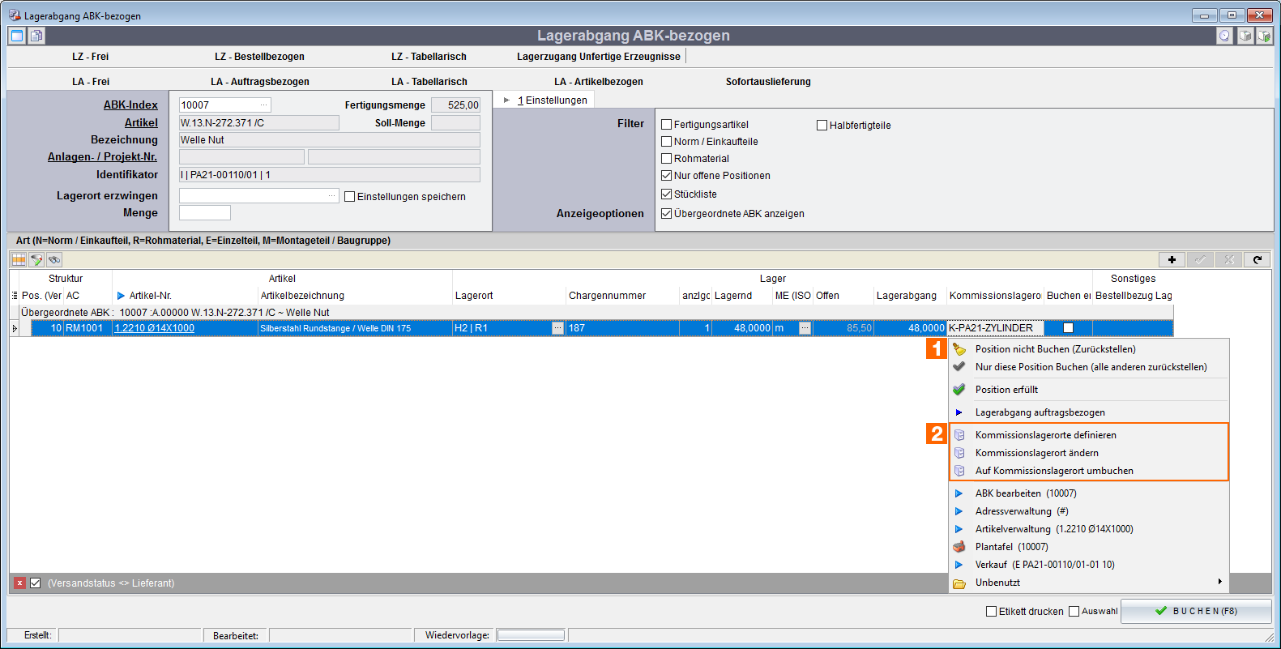1281x649 pixels.
Task: Enable Etikett drucken checkbox
Action: coord(992,612)
